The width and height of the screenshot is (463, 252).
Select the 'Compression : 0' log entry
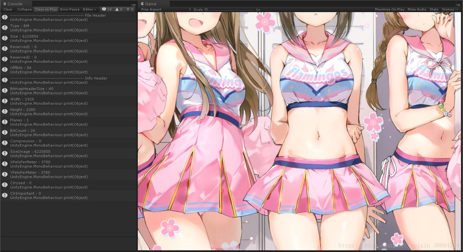tap(68, 143)
